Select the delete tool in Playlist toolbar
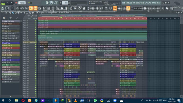The width and height of the screenshot is (183, 103). (16, 13)
